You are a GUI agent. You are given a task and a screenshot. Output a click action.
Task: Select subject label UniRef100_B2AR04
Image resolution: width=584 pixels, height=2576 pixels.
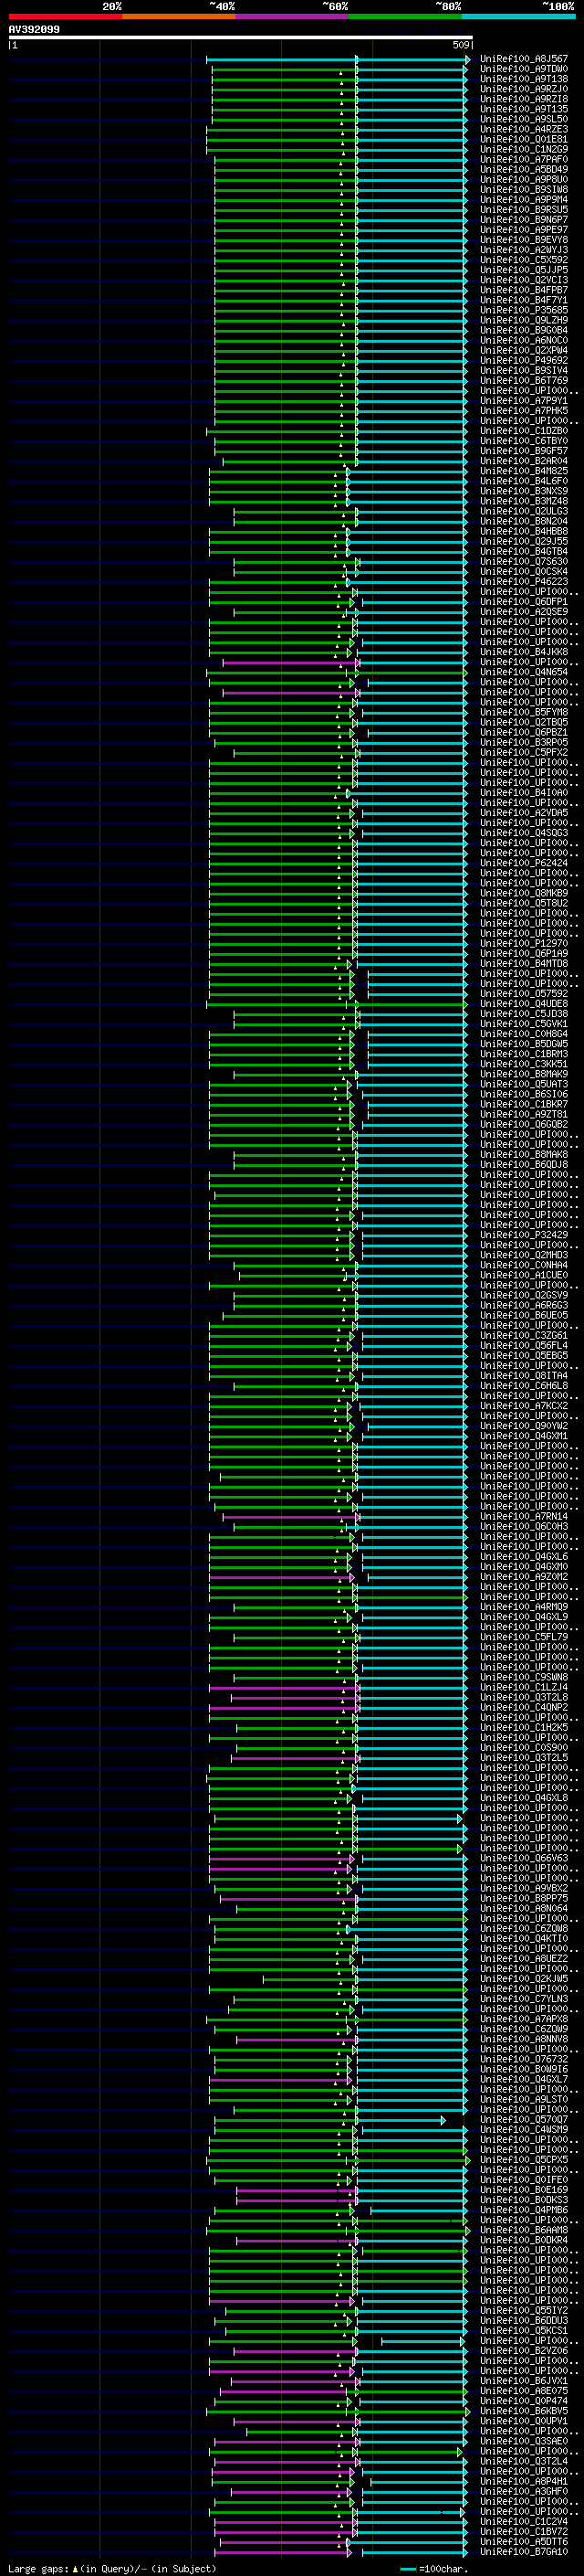pos(524,461)
